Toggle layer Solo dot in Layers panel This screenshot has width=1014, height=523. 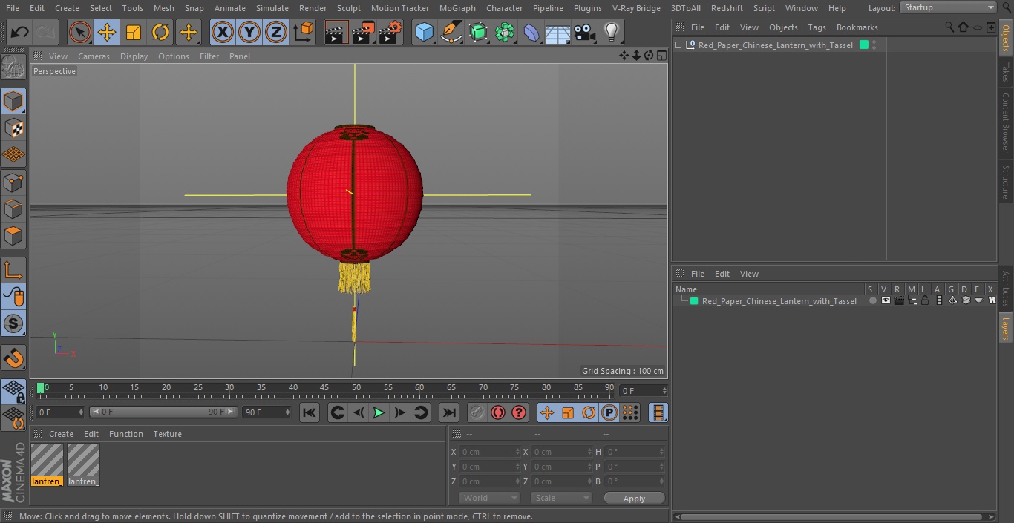(x=873, y=300)
